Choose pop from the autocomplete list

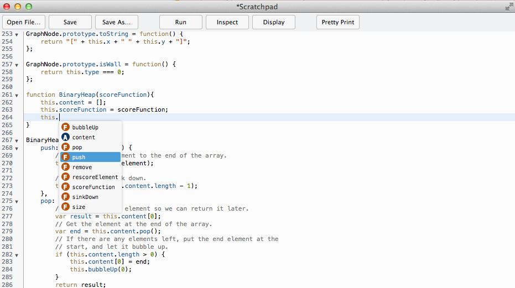pyautogui.click(x=90, y=147)
